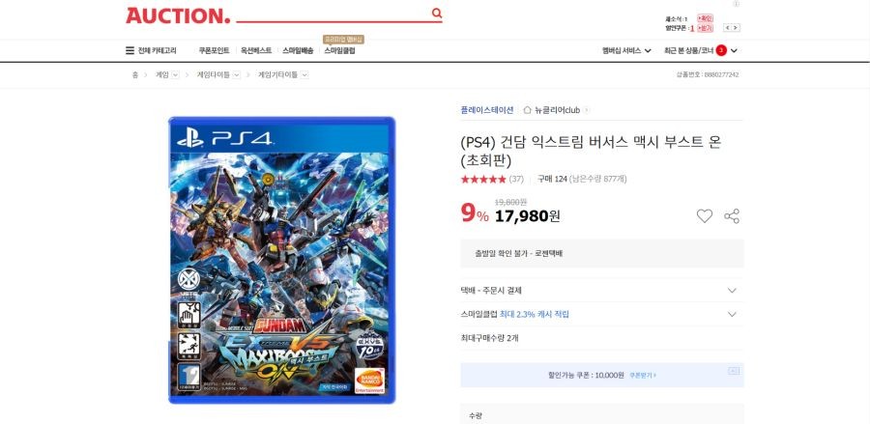Screen dimensions: 870x424
Task: Open the hamburger 전체 카테고리 menu
Action: coord(151,50)
